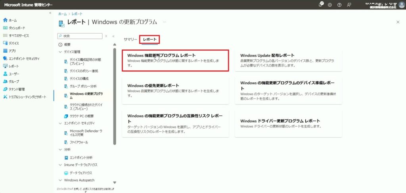406x193 pixels.
Task: Collapse the Intune データ ウェアハウス section
Action: pos(60,165)
